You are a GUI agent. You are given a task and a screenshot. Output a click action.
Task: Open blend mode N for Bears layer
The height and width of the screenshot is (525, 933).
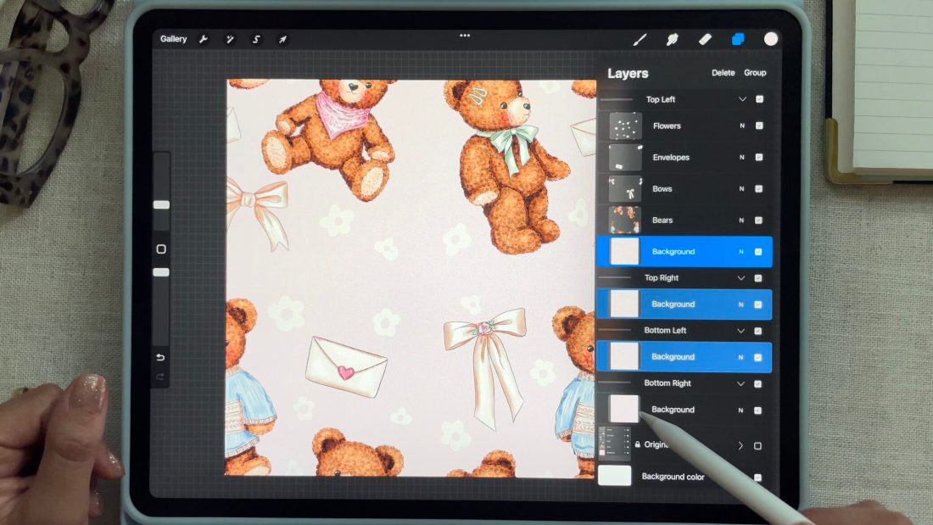click(x=741, y=221)
